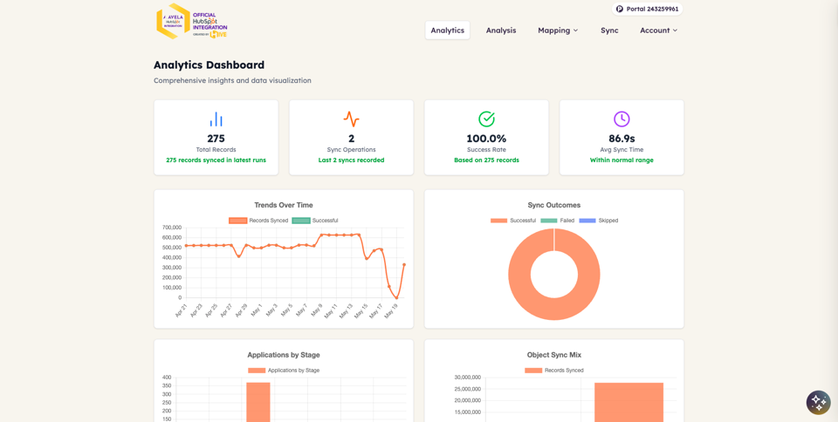Click the purple clock icon above Avg Sync Time
This screenshot has width=838, height=422.
pyautogui.click(x=622, y=119)
